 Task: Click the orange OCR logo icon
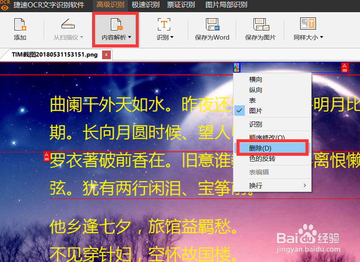(x=6, y=5)
